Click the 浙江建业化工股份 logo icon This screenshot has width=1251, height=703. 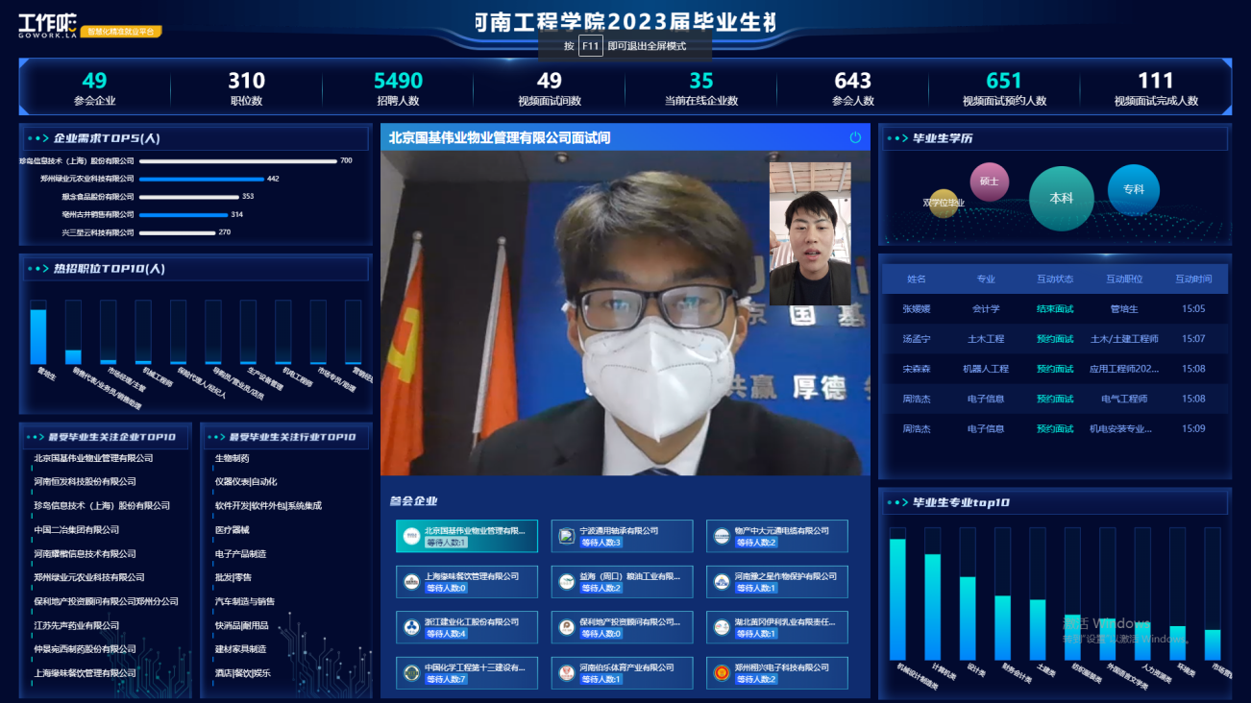(x=411, y=628)
